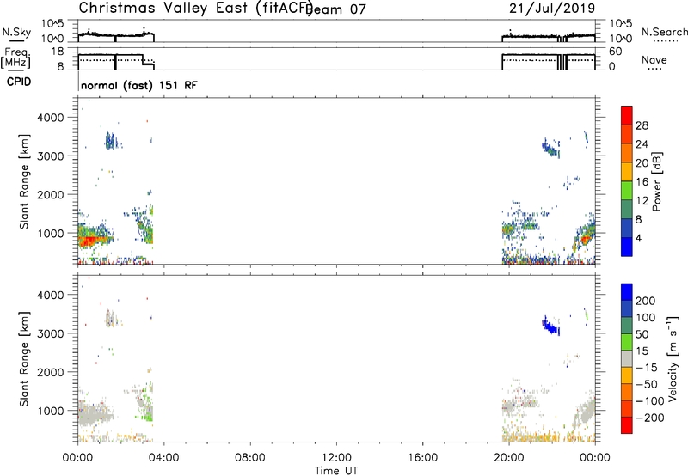Click the 'N.Sky' legend label
Viewport: 688px width, 476px height.
point(16,32)
